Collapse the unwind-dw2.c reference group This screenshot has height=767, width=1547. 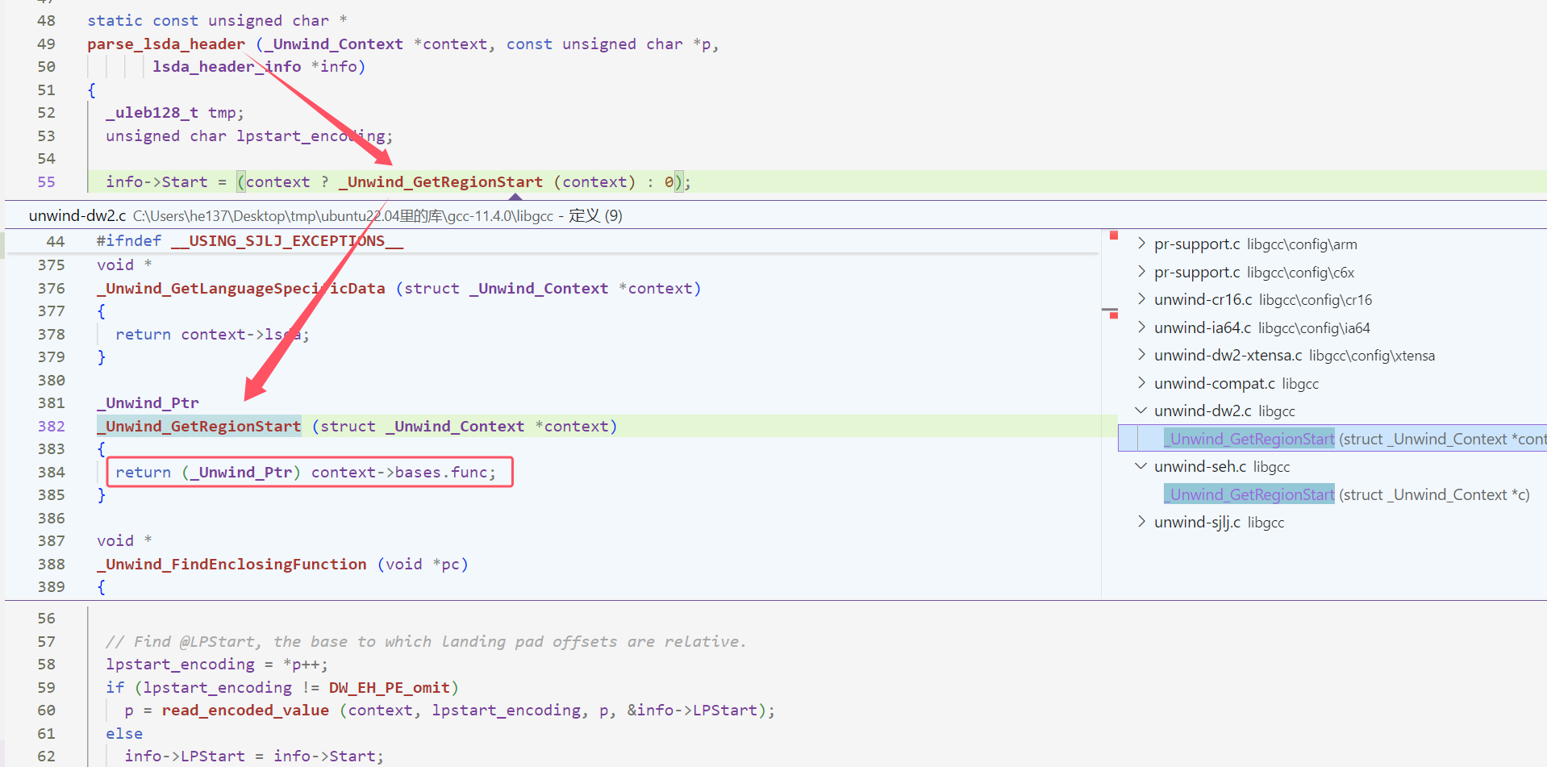coord(1141,411)
